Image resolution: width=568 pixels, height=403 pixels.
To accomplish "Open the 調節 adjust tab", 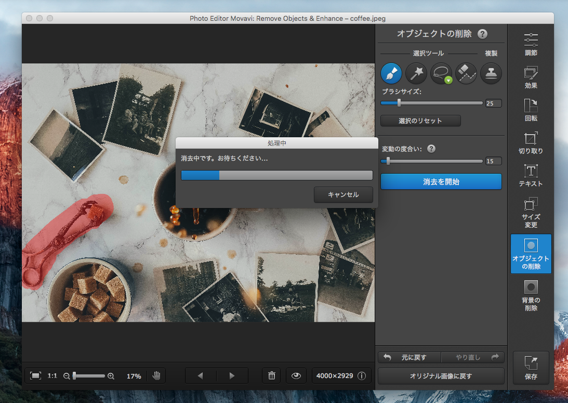I will (x=531, y=45).
